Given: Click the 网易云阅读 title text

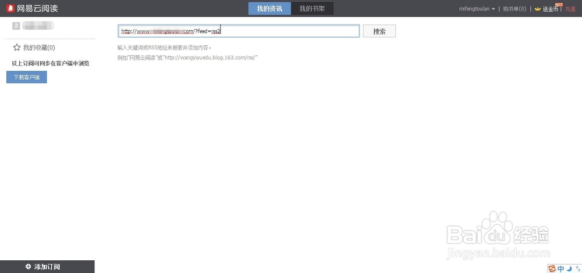Looking at the screenshot, I should pyautogui.click(x=37, y=8).
